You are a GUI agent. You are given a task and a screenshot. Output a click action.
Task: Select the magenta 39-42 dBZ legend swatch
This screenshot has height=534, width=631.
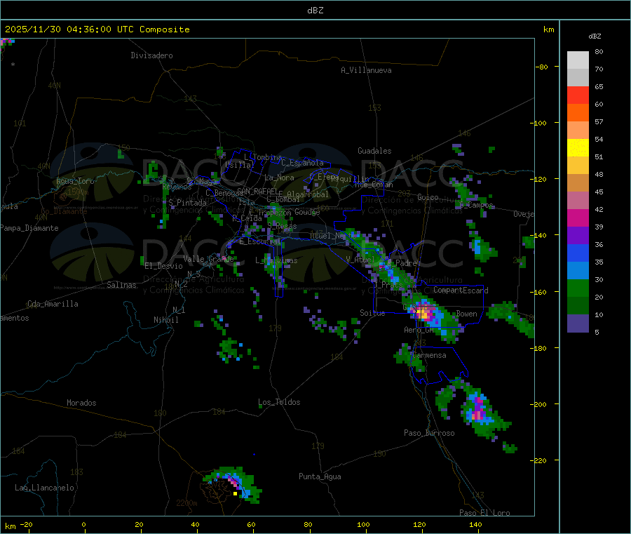tap(578, 218)
